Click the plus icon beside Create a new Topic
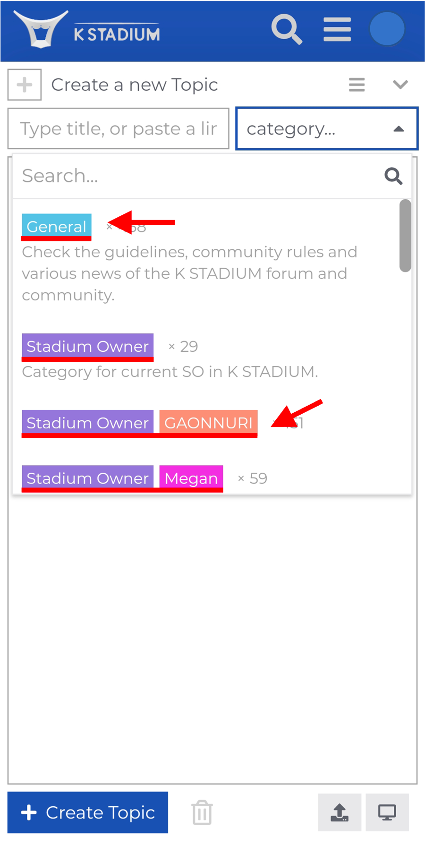 point(25,85)
